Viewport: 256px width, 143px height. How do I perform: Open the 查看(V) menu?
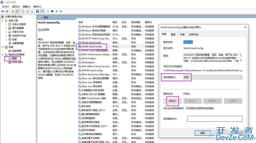click(27, 7)
